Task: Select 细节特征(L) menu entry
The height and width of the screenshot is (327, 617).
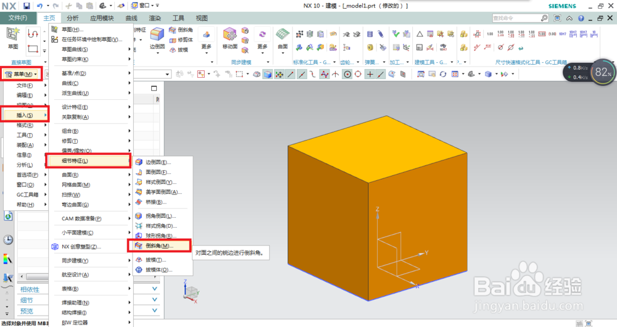Action: pos(89,160)
